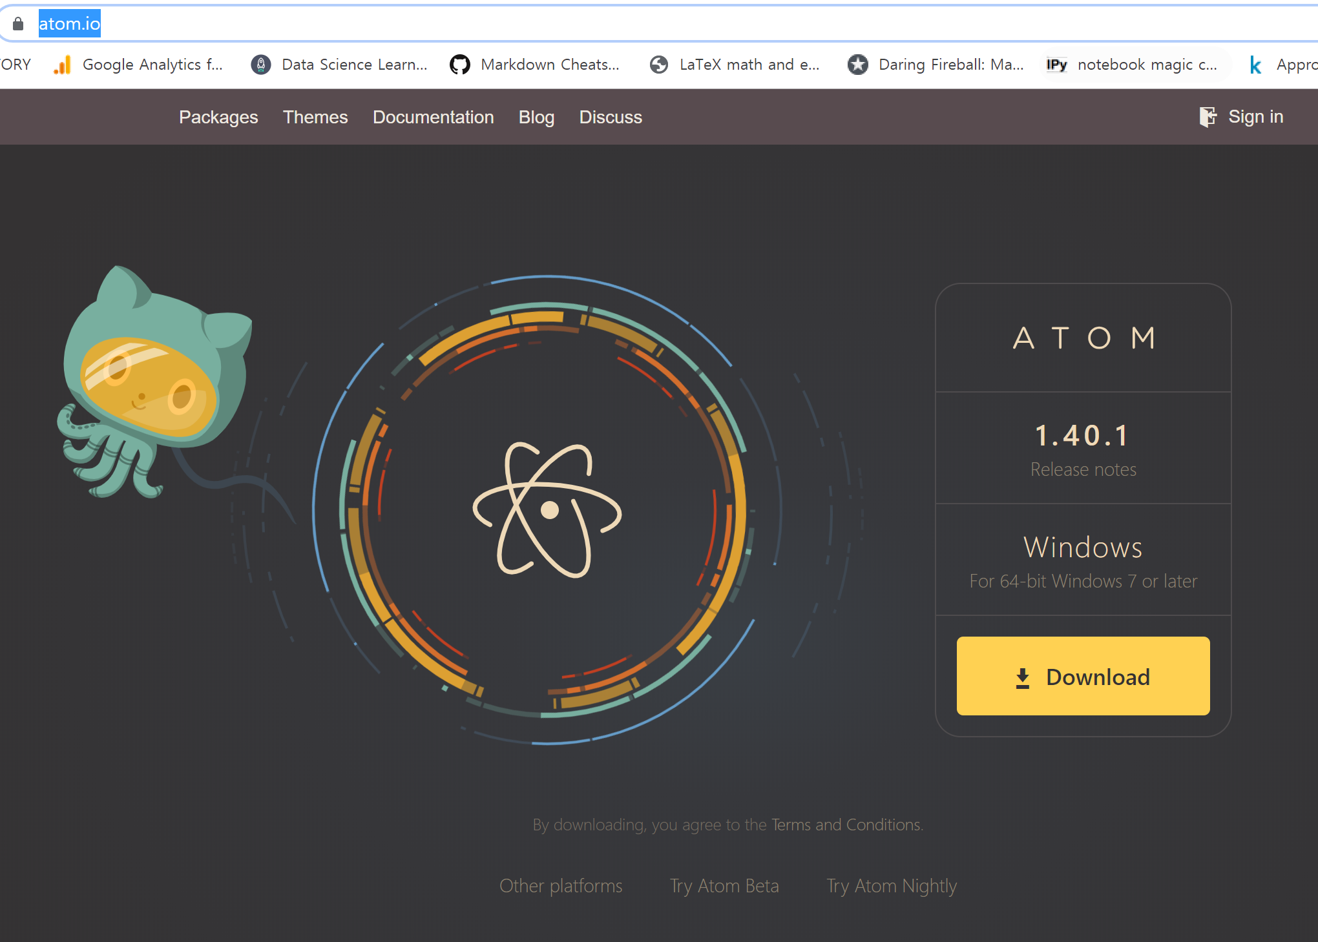Open the Terms and Conditions link

click(846, 824)
